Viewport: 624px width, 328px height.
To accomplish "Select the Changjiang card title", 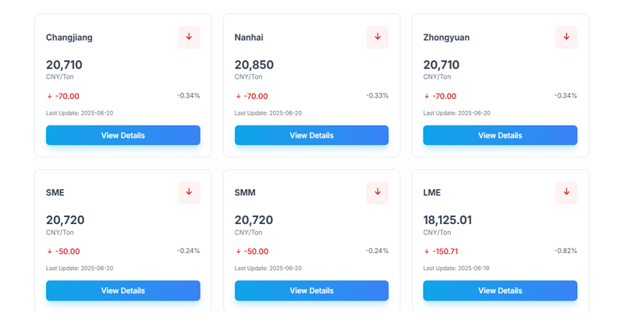I will point(69,37).
